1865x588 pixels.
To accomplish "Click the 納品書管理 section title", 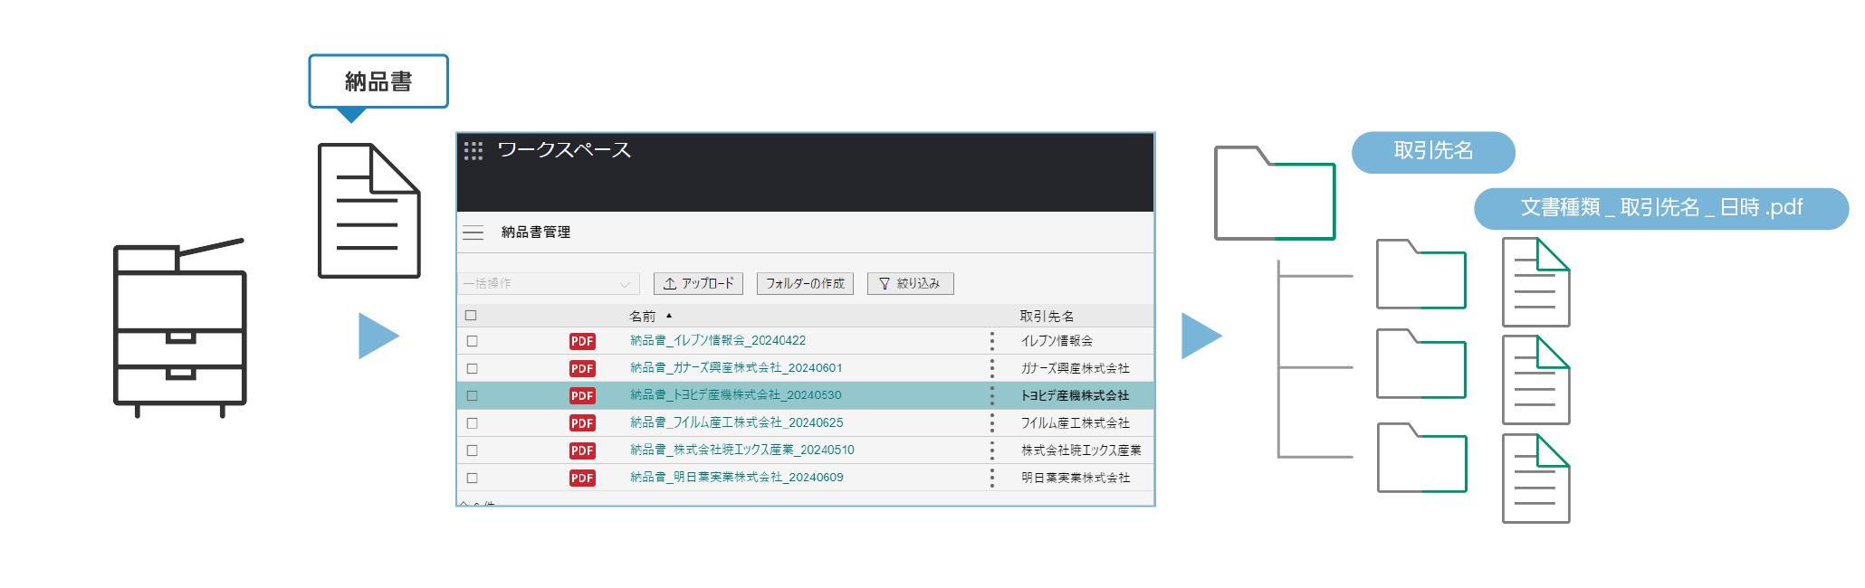I will tap(536, 232).
